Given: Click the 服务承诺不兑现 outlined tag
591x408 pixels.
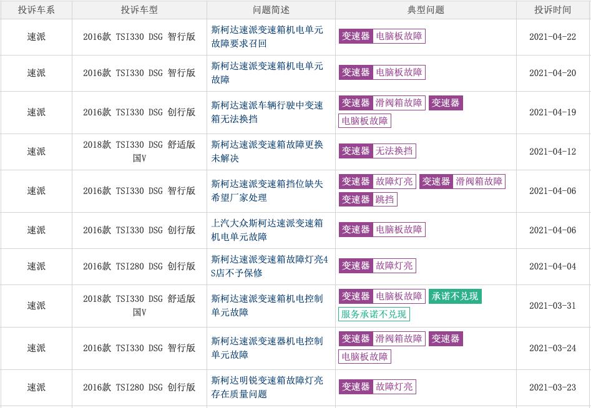Looking at the screenshot, I should [374, 314].
